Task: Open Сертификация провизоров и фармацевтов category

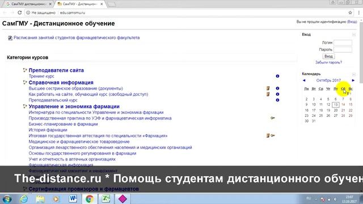Action: 83,189
